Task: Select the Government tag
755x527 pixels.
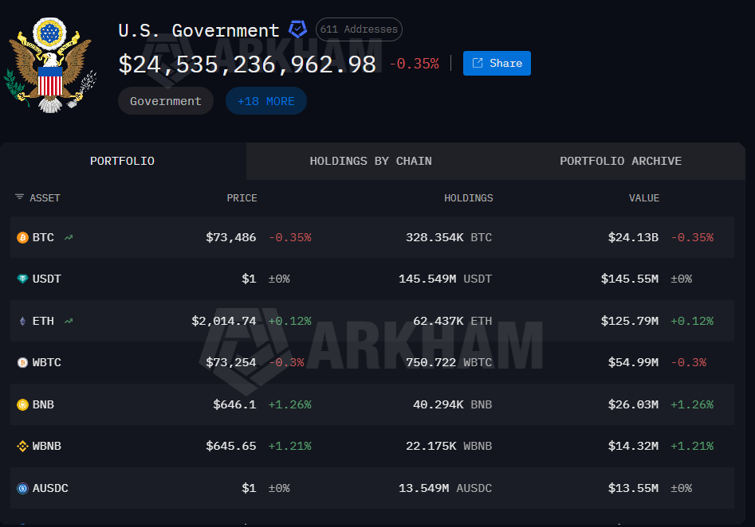Action: click(166, 101)
